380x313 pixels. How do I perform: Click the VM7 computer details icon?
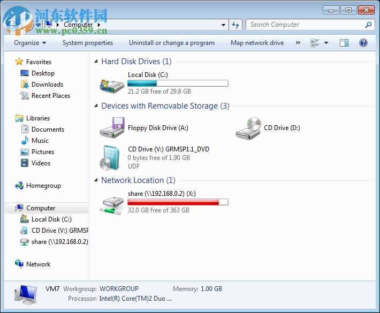[26, 294]
